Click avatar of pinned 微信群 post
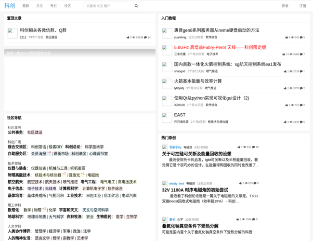Screen dimensions: 313x241 13,33
